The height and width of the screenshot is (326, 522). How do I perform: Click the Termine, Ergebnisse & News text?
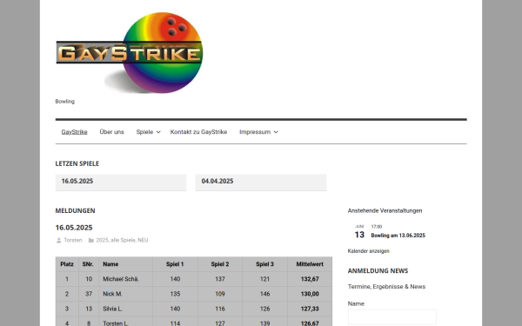point(386,287)
